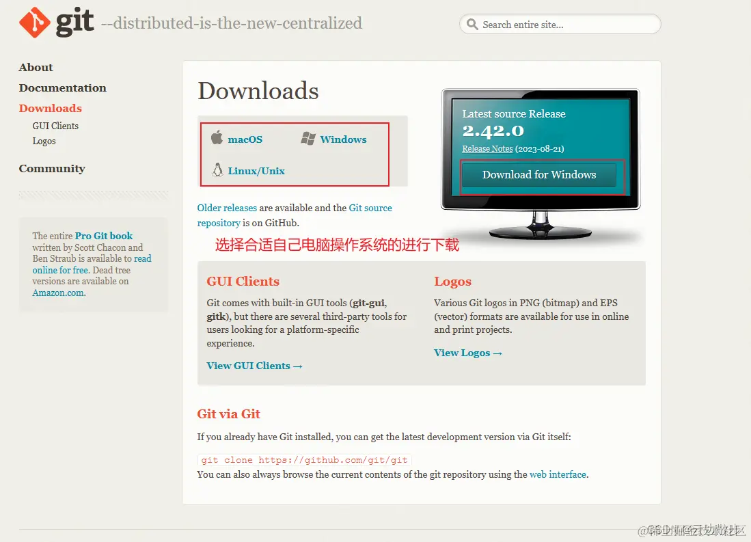Screen dimensions: 751x542
Task: Select the macOS download link
Action: 245,139
